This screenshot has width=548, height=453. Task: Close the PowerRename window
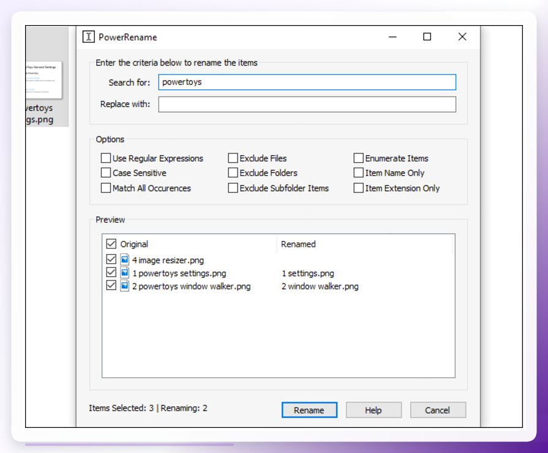[x=462, y=37]
